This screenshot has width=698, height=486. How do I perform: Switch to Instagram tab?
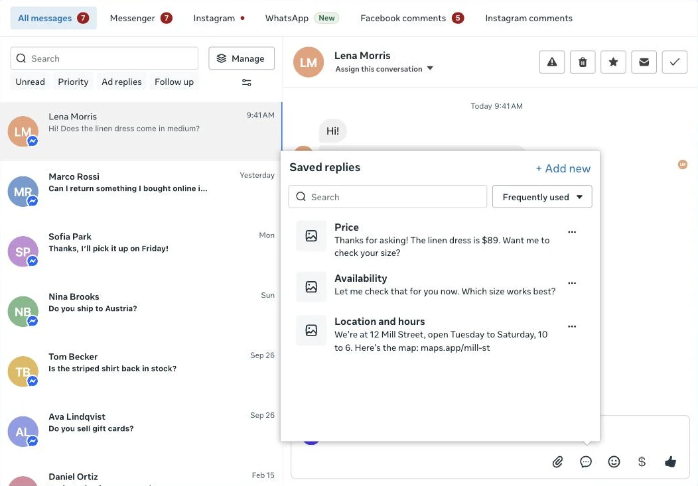(x=218, y=18)
